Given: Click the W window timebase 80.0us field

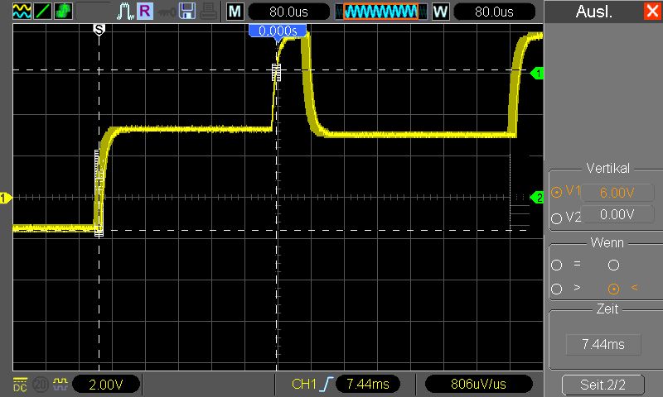Looking at the screenshot, I should coord(494,12).
